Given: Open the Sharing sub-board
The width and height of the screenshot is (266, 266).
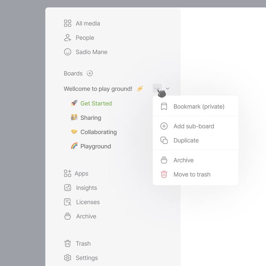Looking at the screenshot, I should click(x=90, y=118).
